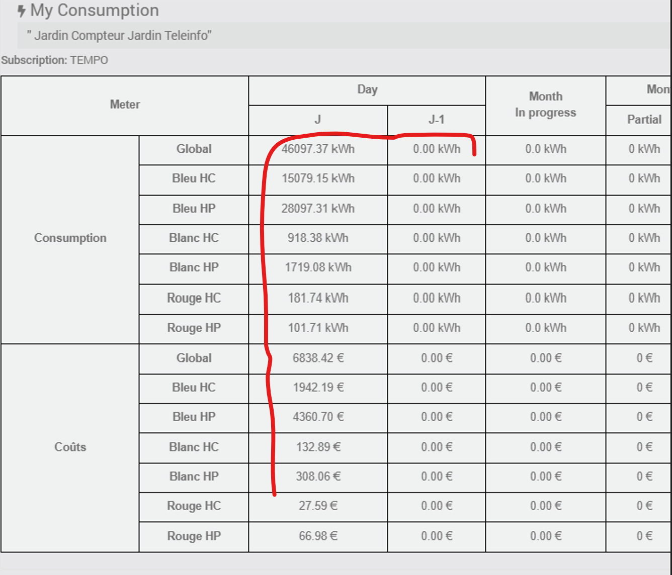672x575 pixels.
Task: Click the Partial column header
Action: tap(644, 120)
